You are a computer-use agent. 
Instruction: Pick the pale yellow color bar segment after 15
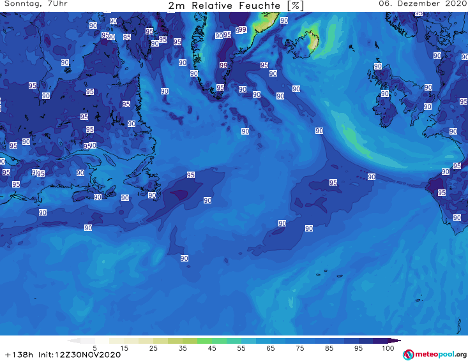pos(132,341)
